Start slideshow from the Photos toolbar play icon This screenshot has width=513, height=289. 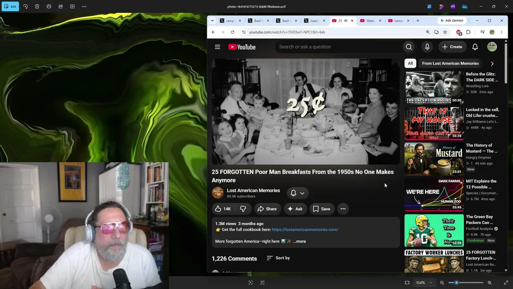(73, 6)
